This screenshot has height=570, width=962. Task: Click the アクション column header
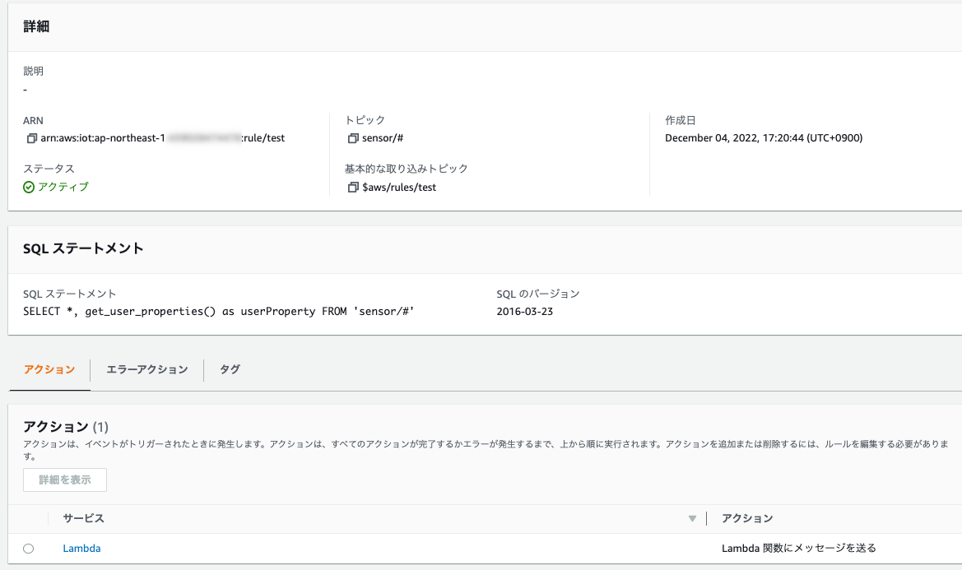coord(747,518)
